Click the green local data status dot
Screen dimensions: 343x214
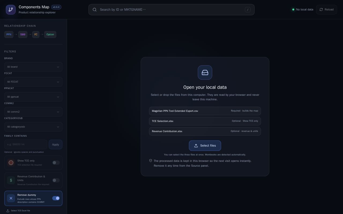293,10
